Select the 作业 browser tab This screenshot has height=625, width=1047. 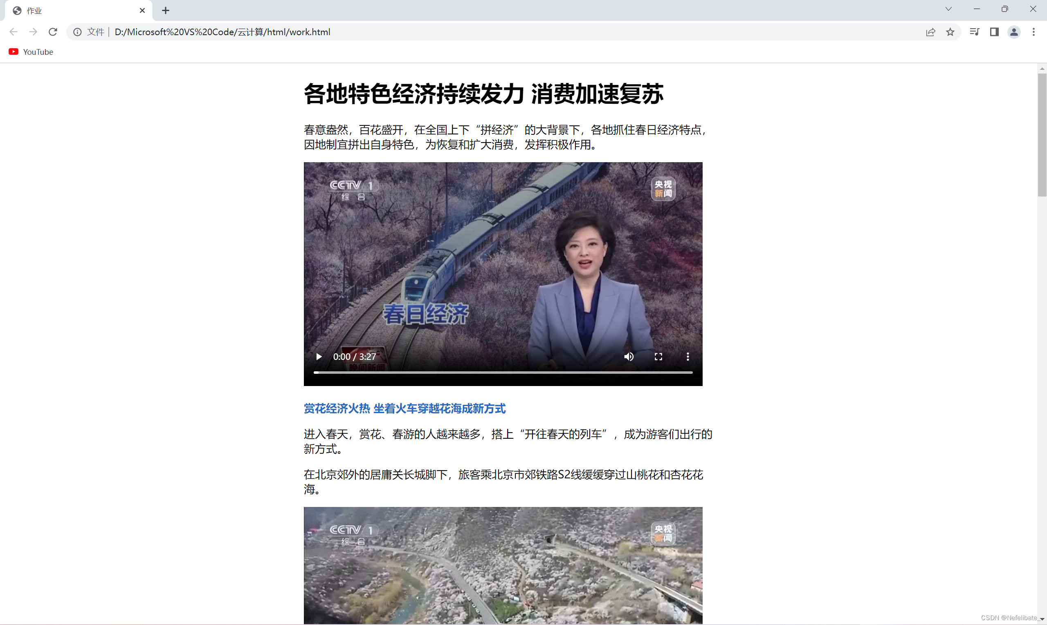[x=79, y=11]
